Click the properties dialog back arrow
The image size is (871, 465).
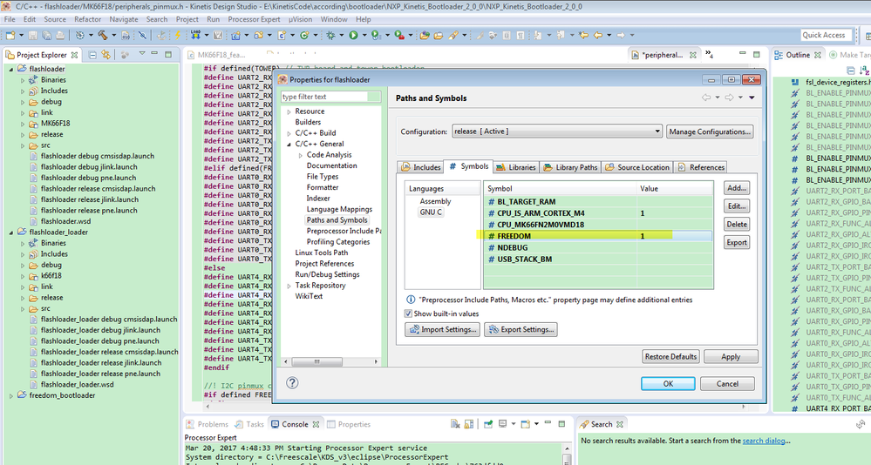pyautogui.click(x=706, y=98)
